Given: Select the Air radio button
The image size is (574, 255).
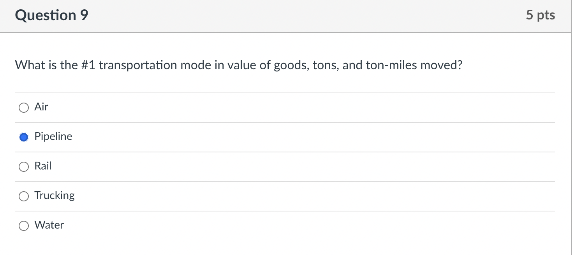Looking at the screenshot, I should pos(24,108).
